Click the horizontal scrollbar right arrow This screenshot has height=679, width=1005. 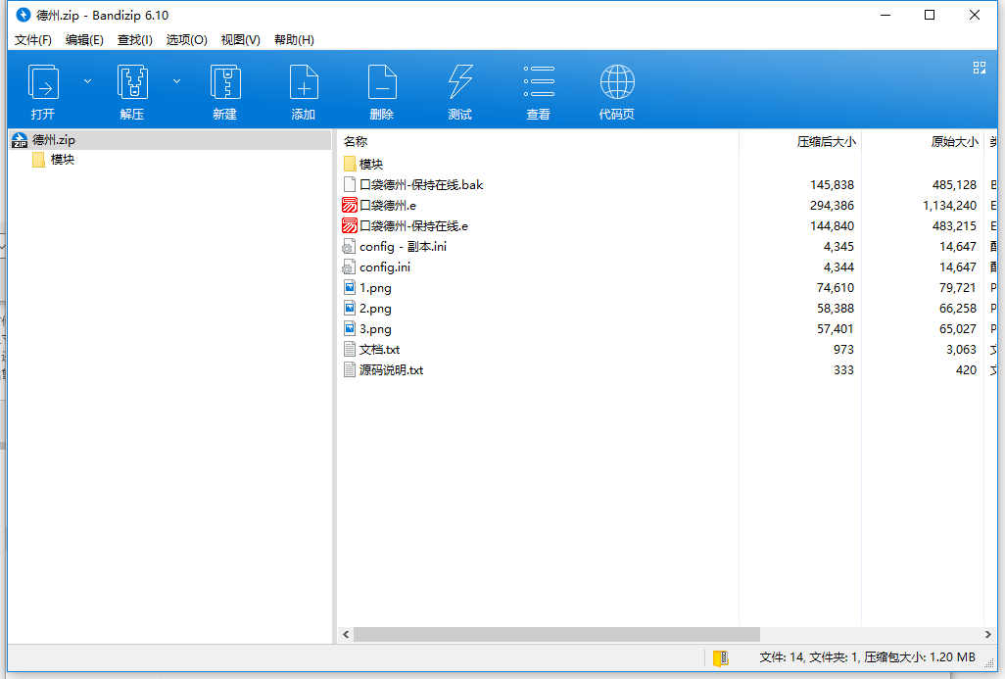pyautogui.click(x=987, y=634)
